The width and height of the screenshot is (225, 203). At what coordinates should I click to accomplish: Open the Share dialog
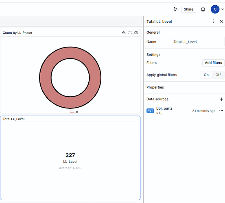(x=188, y=9)
